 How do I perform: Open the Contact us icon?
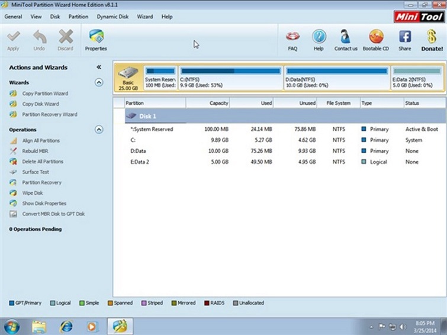coord(346,38)
